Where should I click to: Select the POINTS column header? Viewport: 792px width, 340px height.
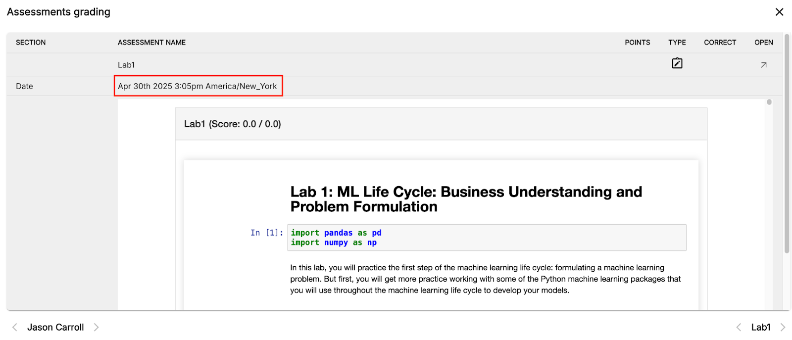point(637,43)
